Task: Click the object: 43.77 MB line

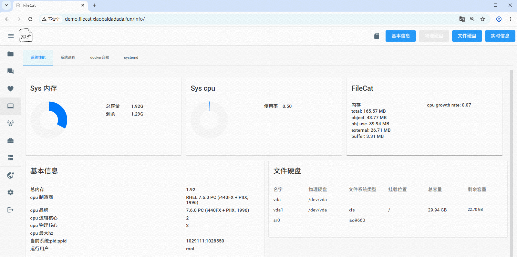Action: coord(369,118)
